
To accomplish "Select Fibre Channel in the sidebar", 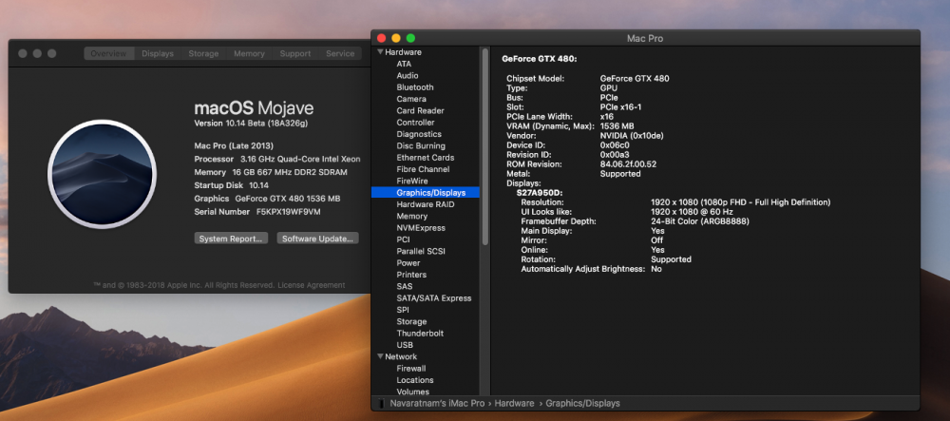I will pyautogui.click(x=423, y=169).
